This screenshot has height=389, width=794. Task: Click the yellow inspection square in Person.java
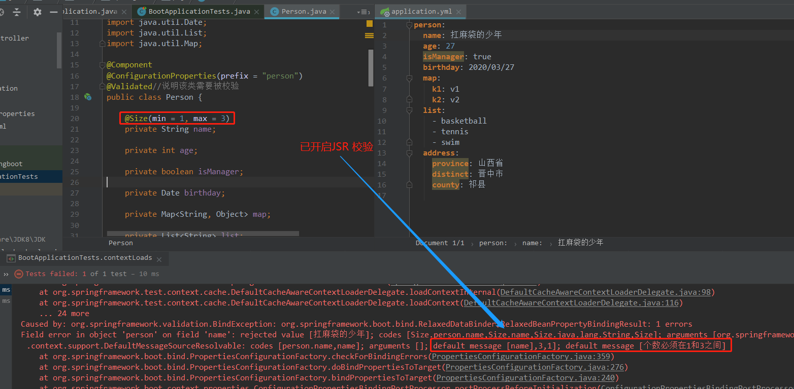click(x=369, y=24)
